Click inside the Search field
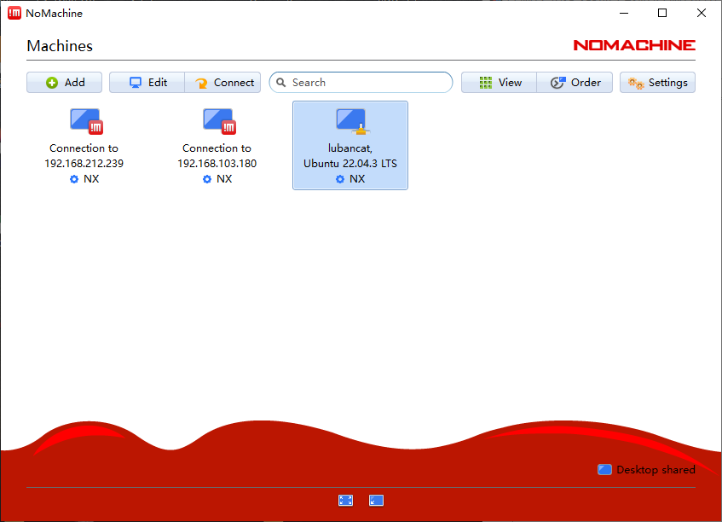The width and height of the screenshot is (722, 522). [367, 83]
